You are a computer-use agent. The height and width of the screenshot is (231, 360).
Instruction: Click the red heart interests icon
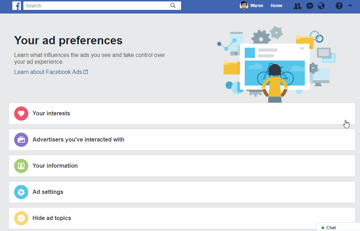tap(21, 114)
